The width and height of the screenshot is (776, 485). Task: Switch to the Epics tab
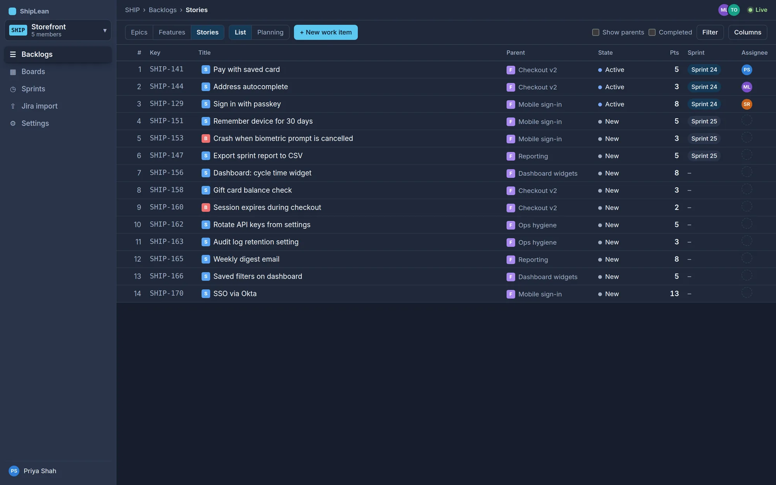tap(139, 32)
